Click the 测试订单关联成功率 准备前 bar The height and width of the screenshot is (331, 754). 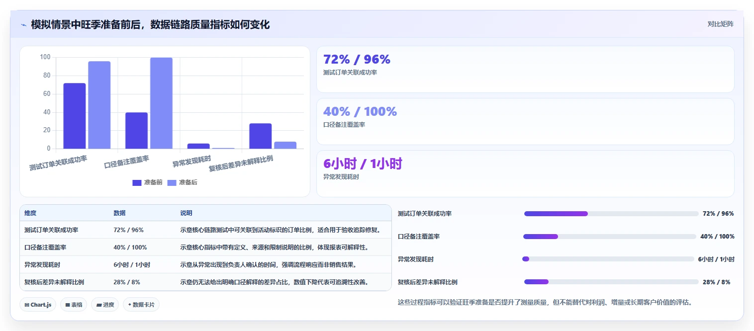(x=75, y=116)
